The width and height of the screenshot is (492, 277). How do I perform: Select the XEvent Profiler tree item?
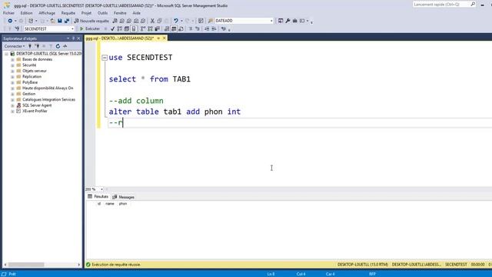point(35,111)
